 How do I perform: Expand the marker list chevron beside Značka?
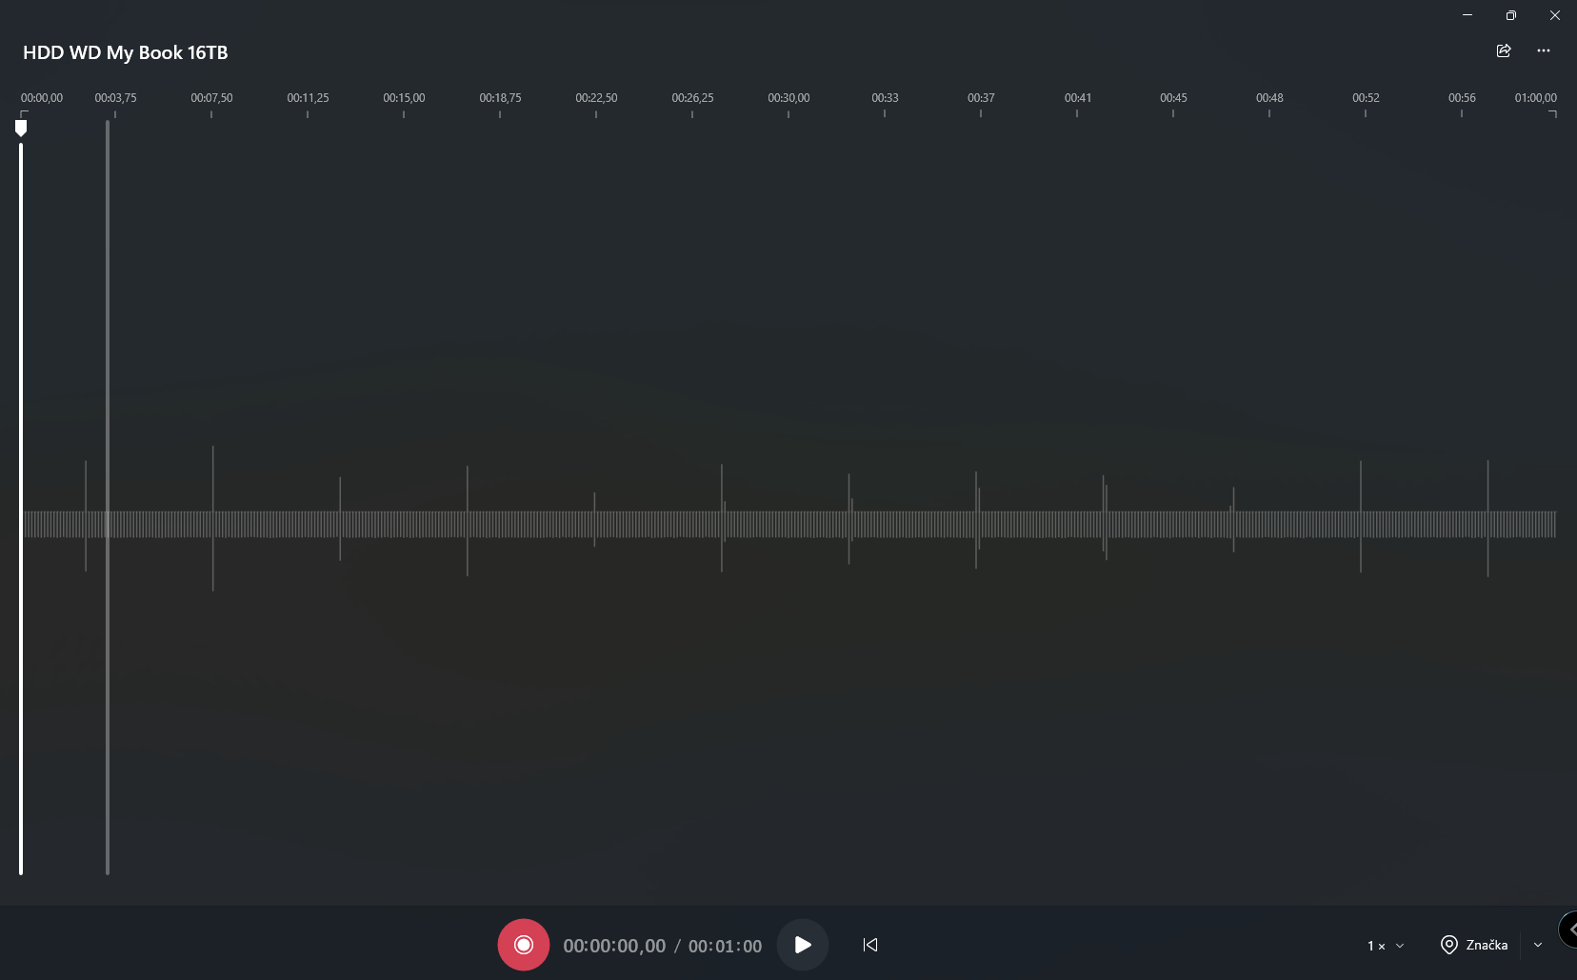pyautogui.click(x=1538, y=945)
